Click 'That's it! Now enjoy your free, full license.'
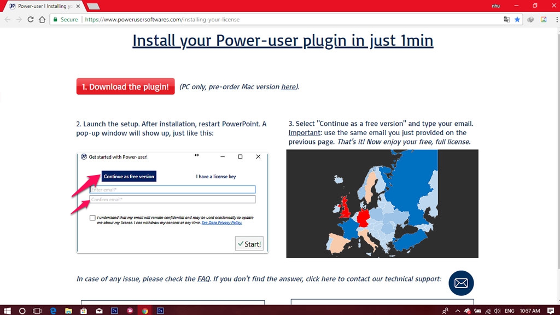The width and height of the screenshot is (560, 315). pyautogui.click(x=404, y=142)
